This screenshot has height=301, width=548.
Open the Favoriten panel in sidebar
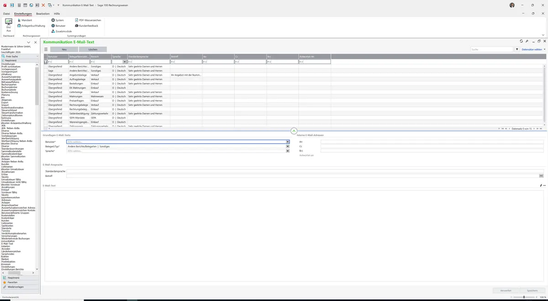(20, 282)
